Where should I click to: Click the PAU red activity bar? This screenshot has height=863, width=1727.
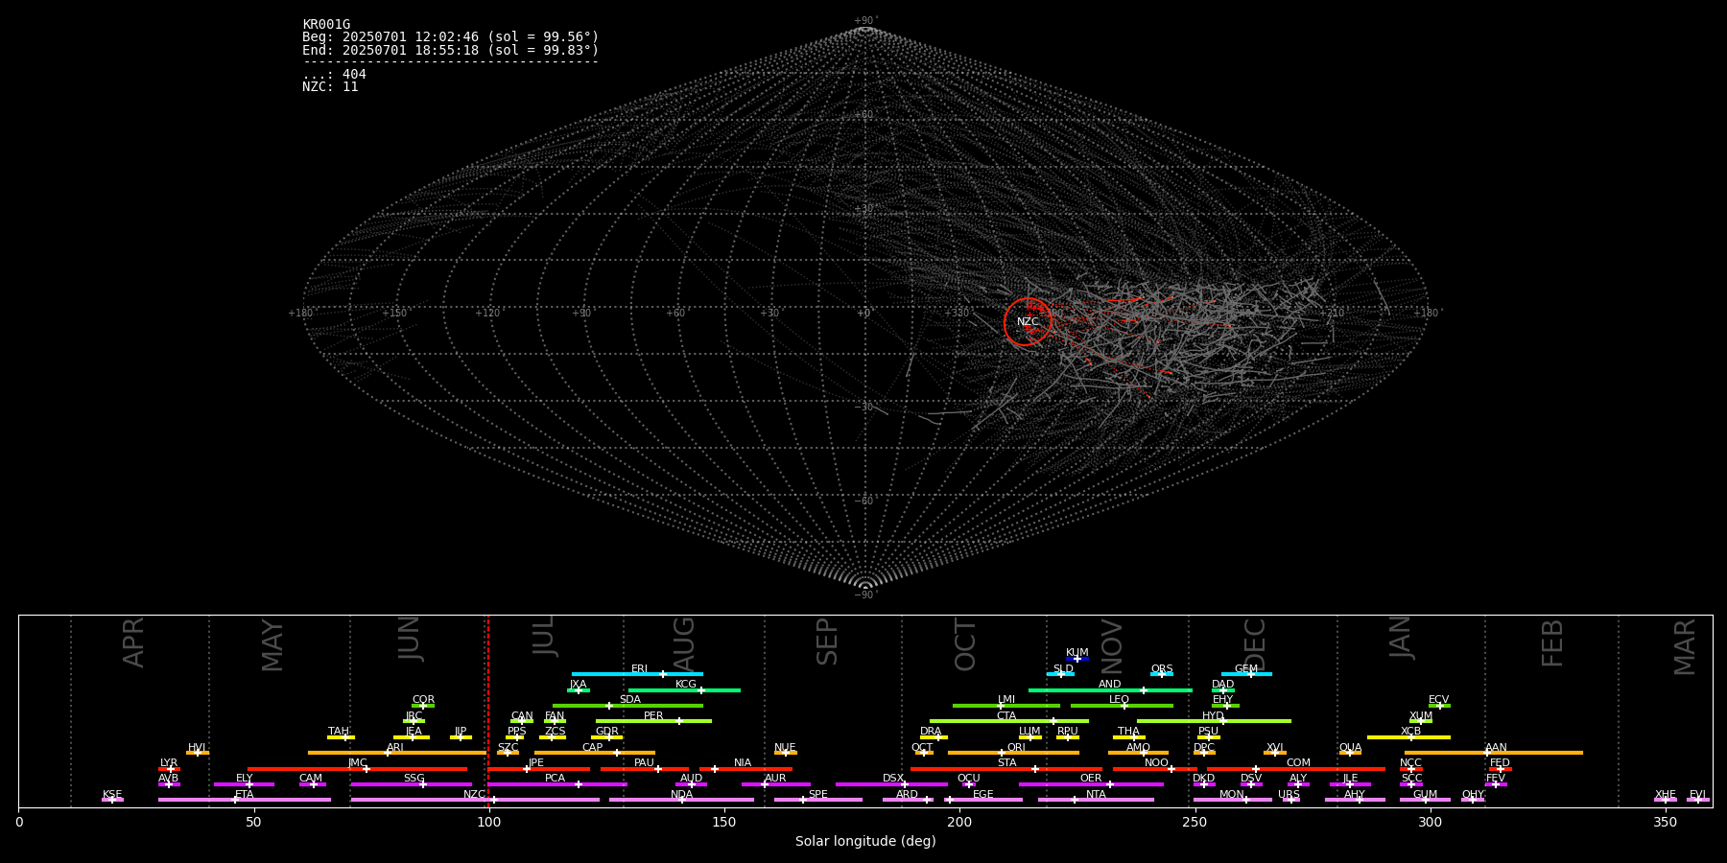645,769
